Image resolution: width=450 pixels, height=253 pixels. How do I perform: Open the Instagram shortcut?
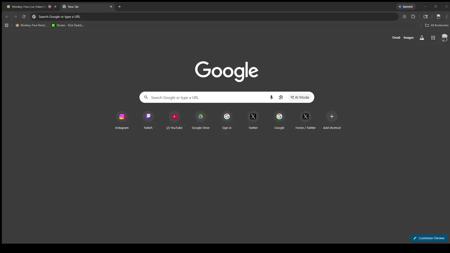(x=122, y=120)
